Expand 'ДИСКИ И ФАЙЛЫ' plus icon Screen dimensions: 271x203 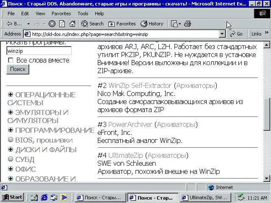click(11, 149)
